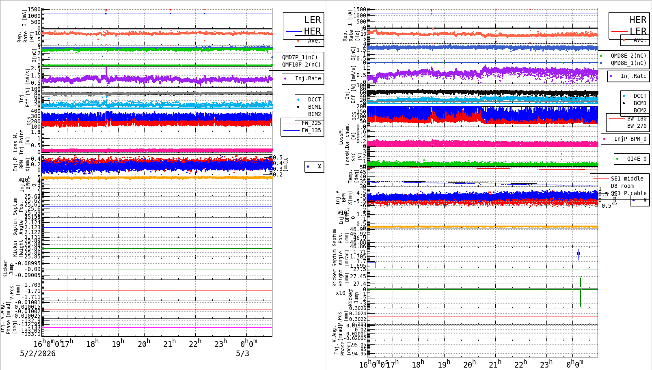Click the 23h time tick in right plot
This screenshot has width=652, height=370.
(546, 364)
